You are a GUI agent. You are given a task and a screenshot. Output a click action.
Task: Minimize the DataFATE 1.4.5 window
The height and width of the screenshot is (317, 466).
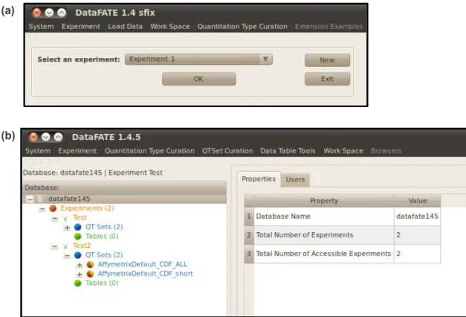point(45,137)
